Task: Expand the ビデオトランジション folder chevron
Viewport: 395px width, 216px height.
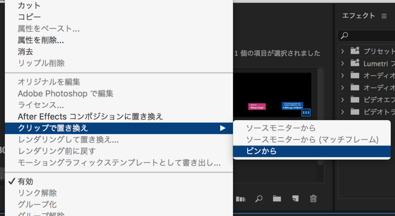Action: tap(343, 111)
